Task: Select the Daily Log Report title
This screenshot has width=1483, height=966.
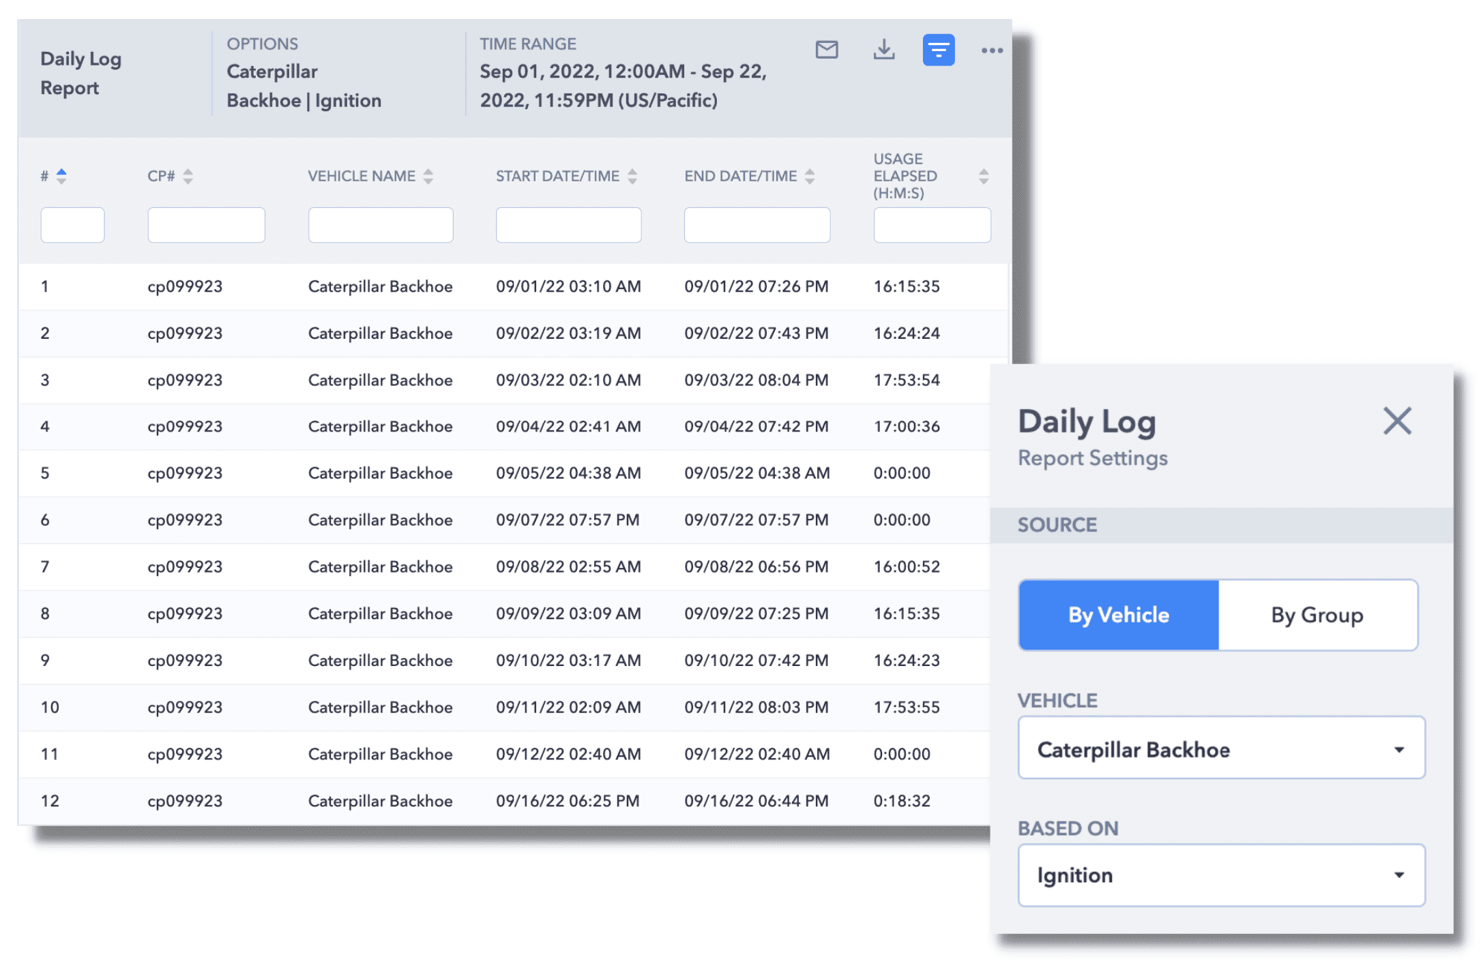Action: click(x=80, y=73)
